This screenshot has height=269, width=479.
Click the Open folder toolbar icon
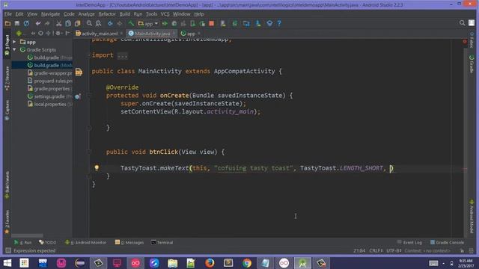click(x=7, y=23)
